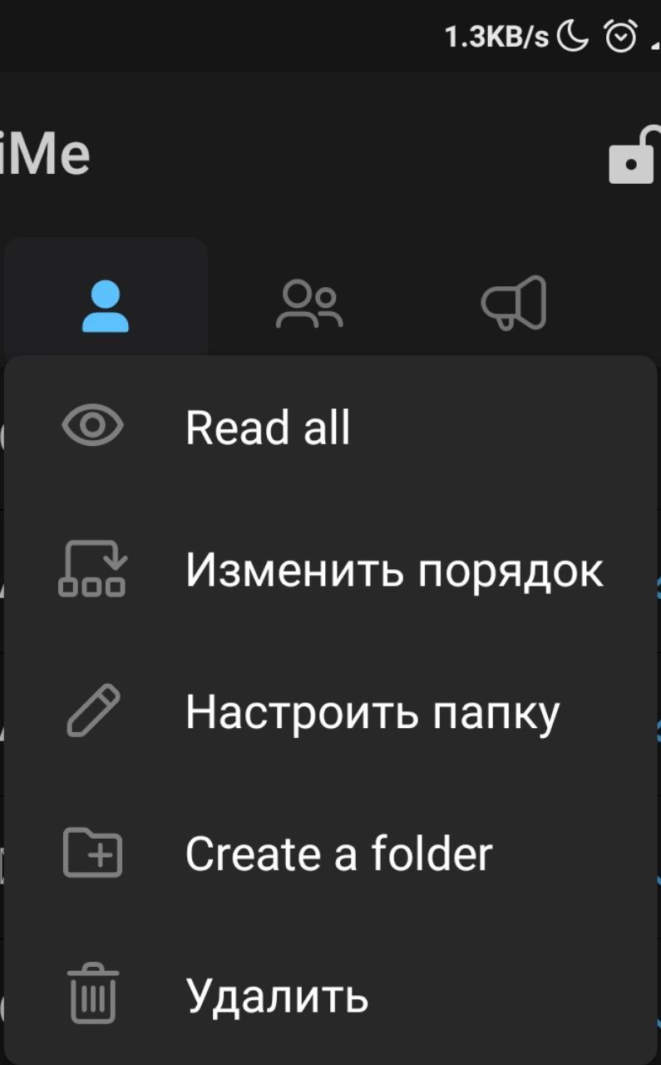661x1065 pixels.
Task: Tap the unlocked padlock icon
Action: [x=635, y=155]
